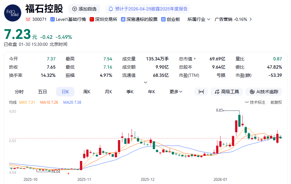Toggle 前复权 price adjustment option

(276, 102)
